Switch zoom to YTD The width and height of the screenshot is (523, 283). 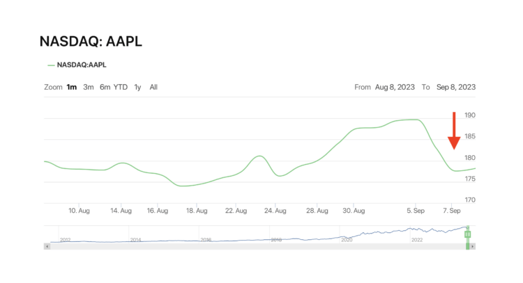[121, 87]
